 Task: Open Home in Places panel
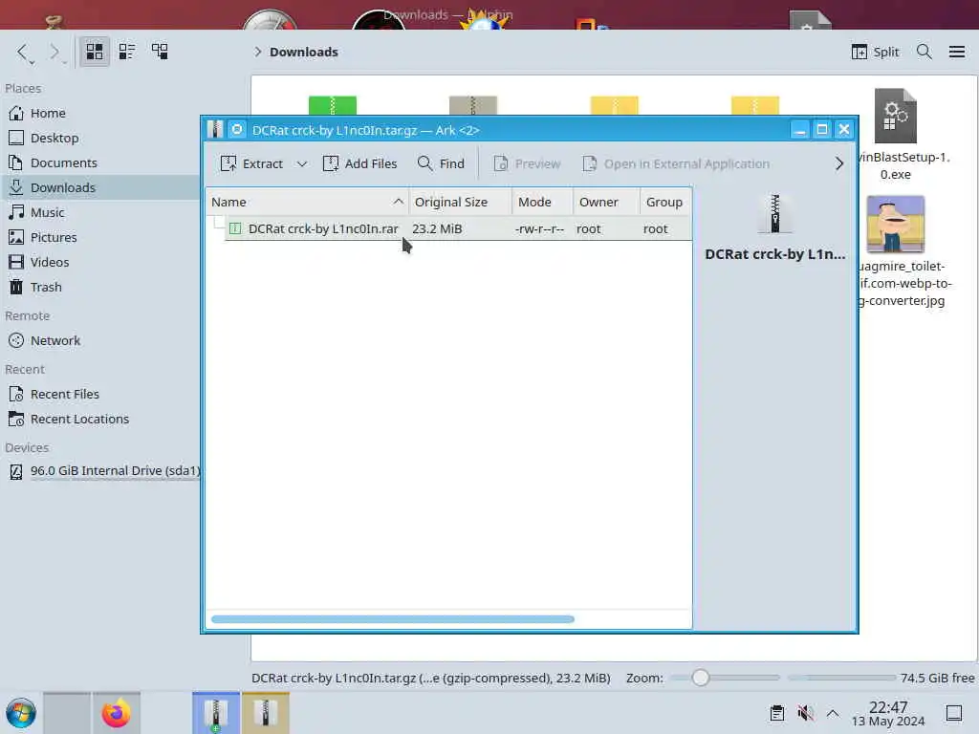[x=99, y=113]
